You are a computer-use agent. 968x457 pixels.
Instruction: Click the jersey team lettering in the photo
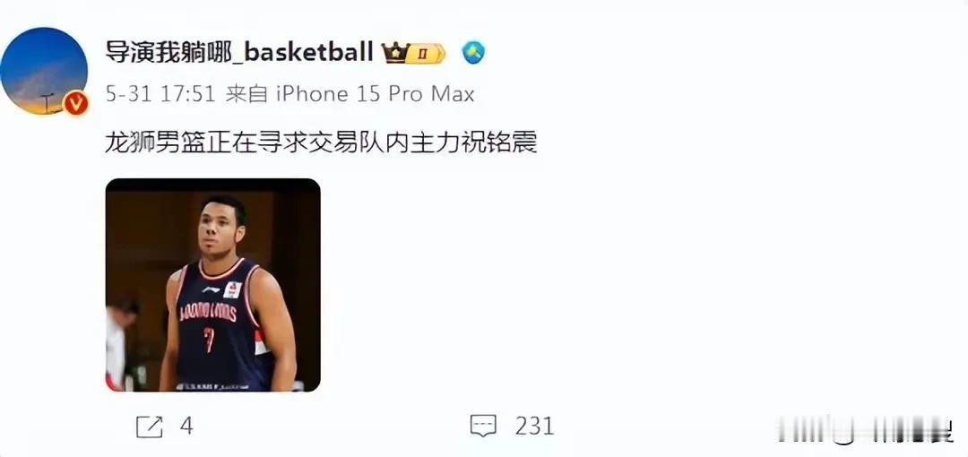[x=208, y=313]
